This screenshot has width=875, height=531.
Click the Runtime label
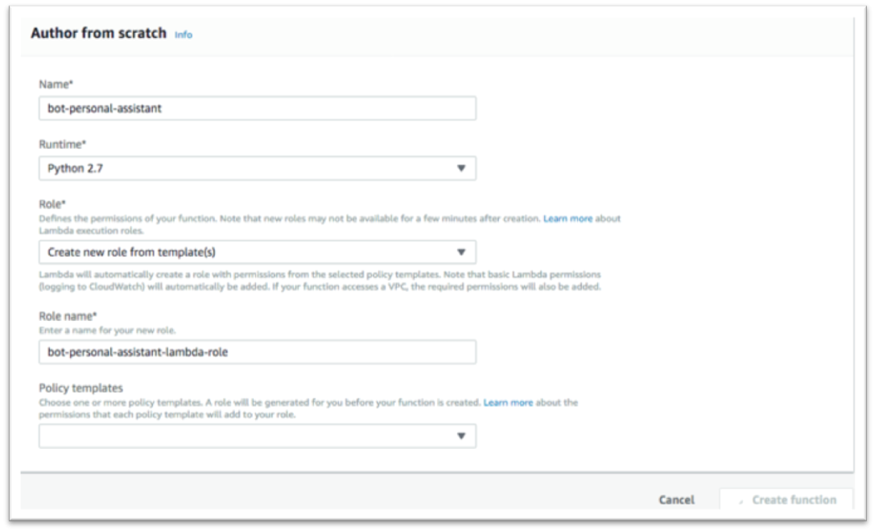pos(63,145)
